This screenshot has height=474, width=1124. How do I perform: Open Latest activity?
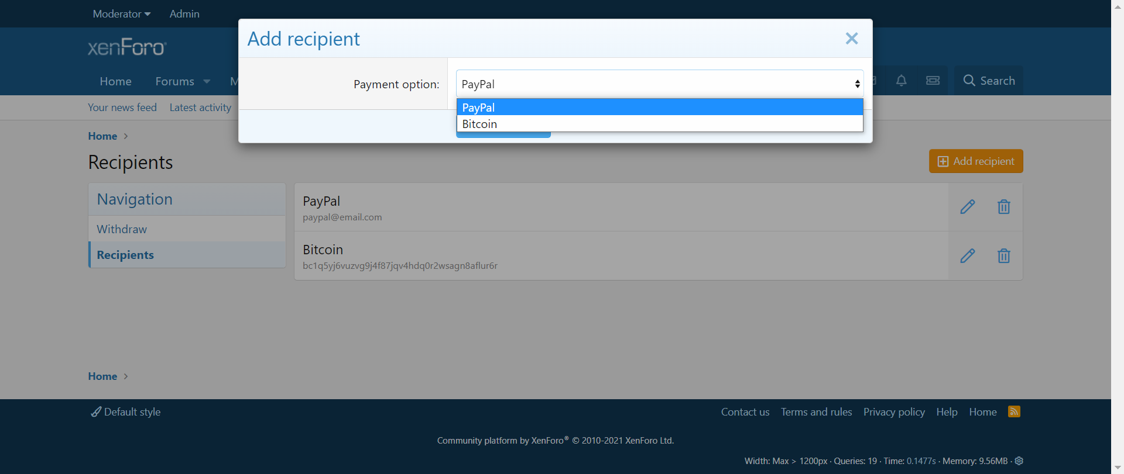(x=200, y=108)
